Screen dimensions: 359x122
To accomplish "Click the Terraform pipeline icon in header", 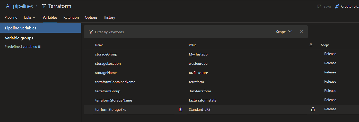I will tap(44, 6).
